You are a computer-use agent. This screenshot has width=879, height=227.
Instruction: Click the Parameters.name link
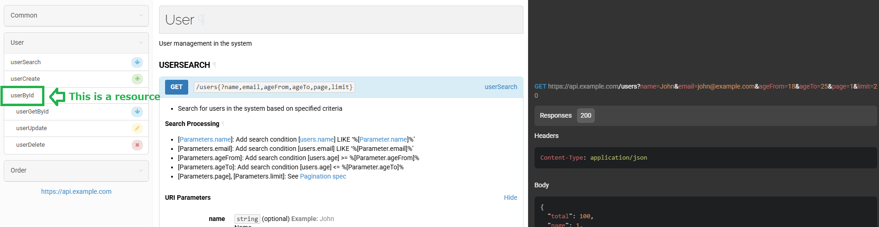tap(205, 139)
